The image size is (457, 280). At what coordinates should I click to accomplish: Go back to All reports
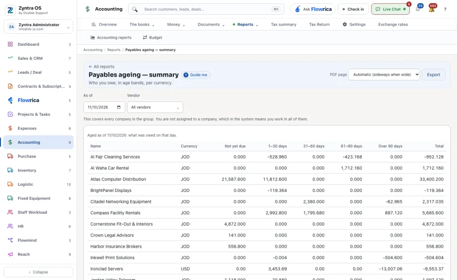[101, 67]
